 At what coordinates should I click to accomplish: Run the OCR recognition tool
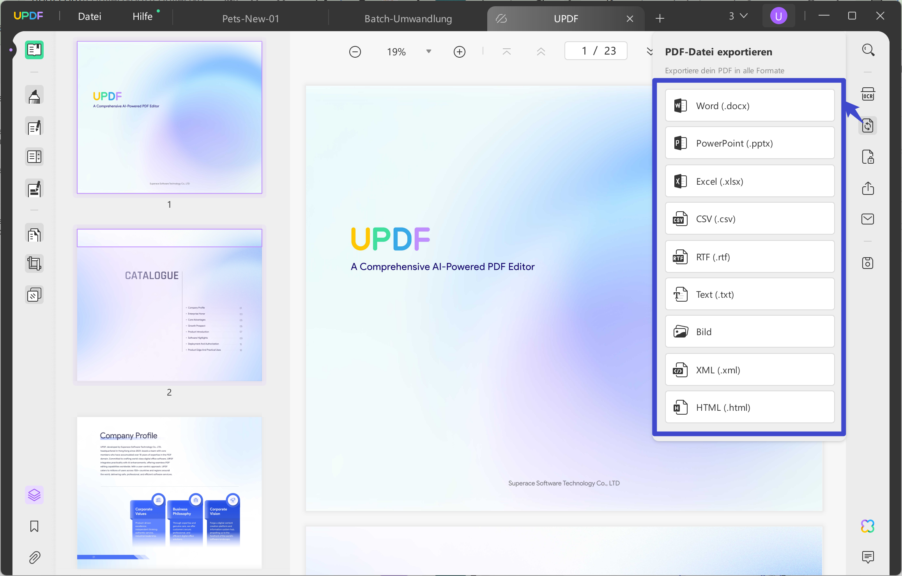click(868, 94)
